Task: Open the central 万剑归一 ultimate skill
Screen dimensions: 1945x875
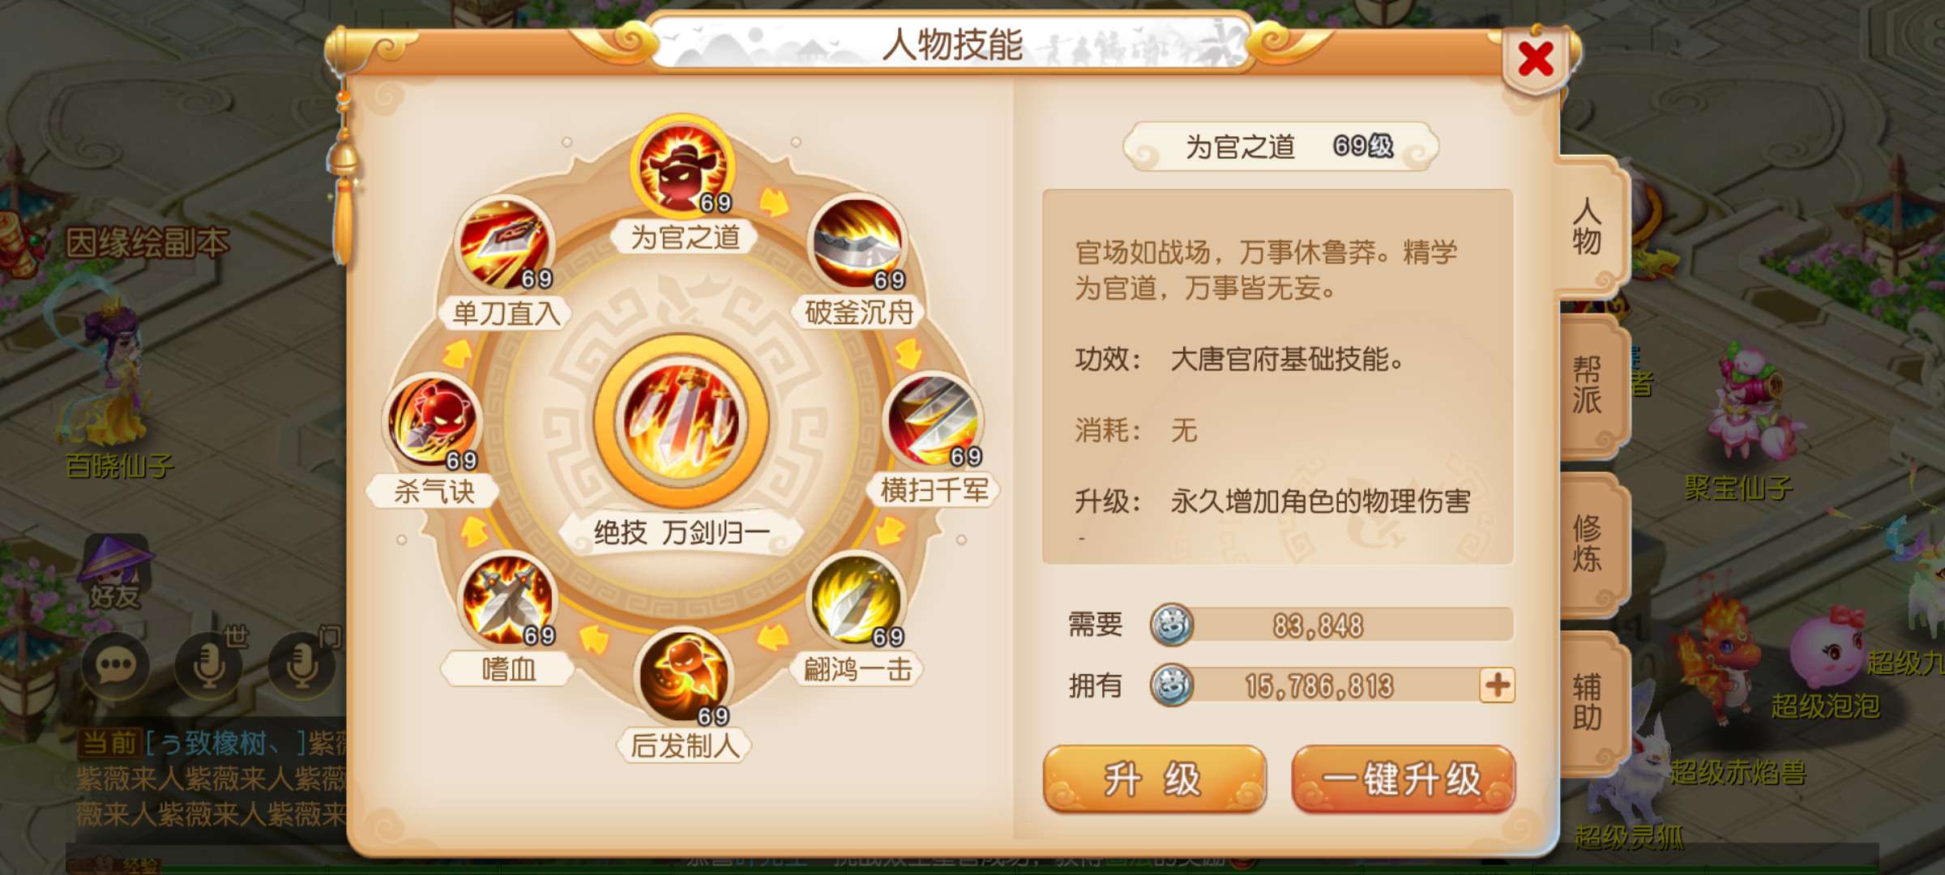Action: 681,420
